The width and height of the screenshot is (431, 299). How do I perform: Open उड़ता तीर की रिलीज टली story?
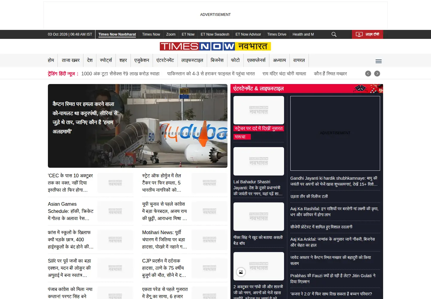point(309,196)
